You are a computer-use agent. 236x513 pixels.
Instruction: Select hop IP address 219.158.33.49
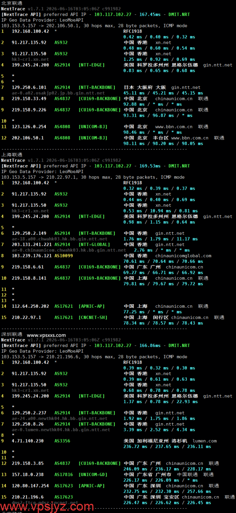(29, 99)
